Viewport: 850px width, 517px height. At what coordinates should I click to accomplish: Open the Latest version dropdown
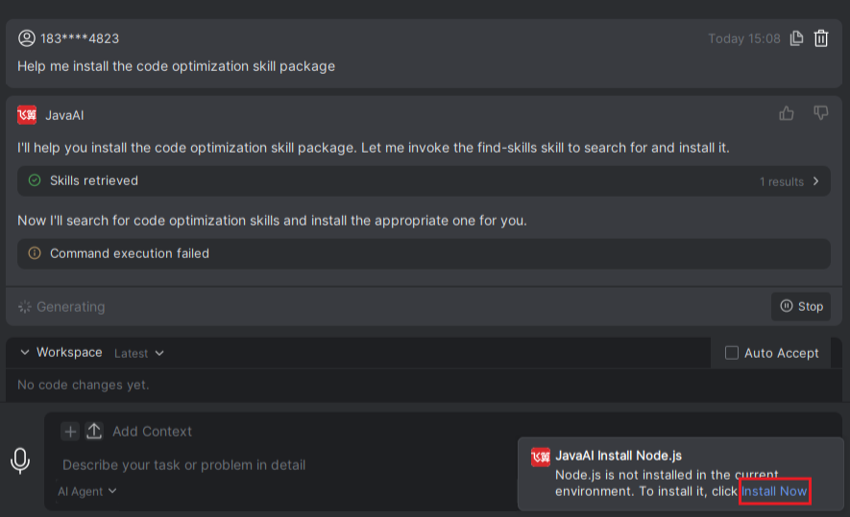(138, 354)
